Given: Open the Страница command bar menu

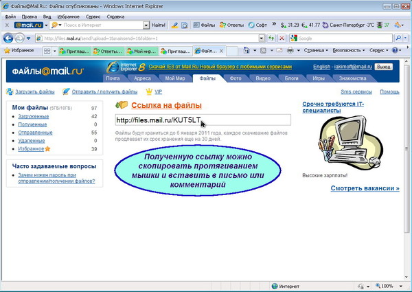Looking at the screenshot, I should pyautogui.click(x=316, y=50).
